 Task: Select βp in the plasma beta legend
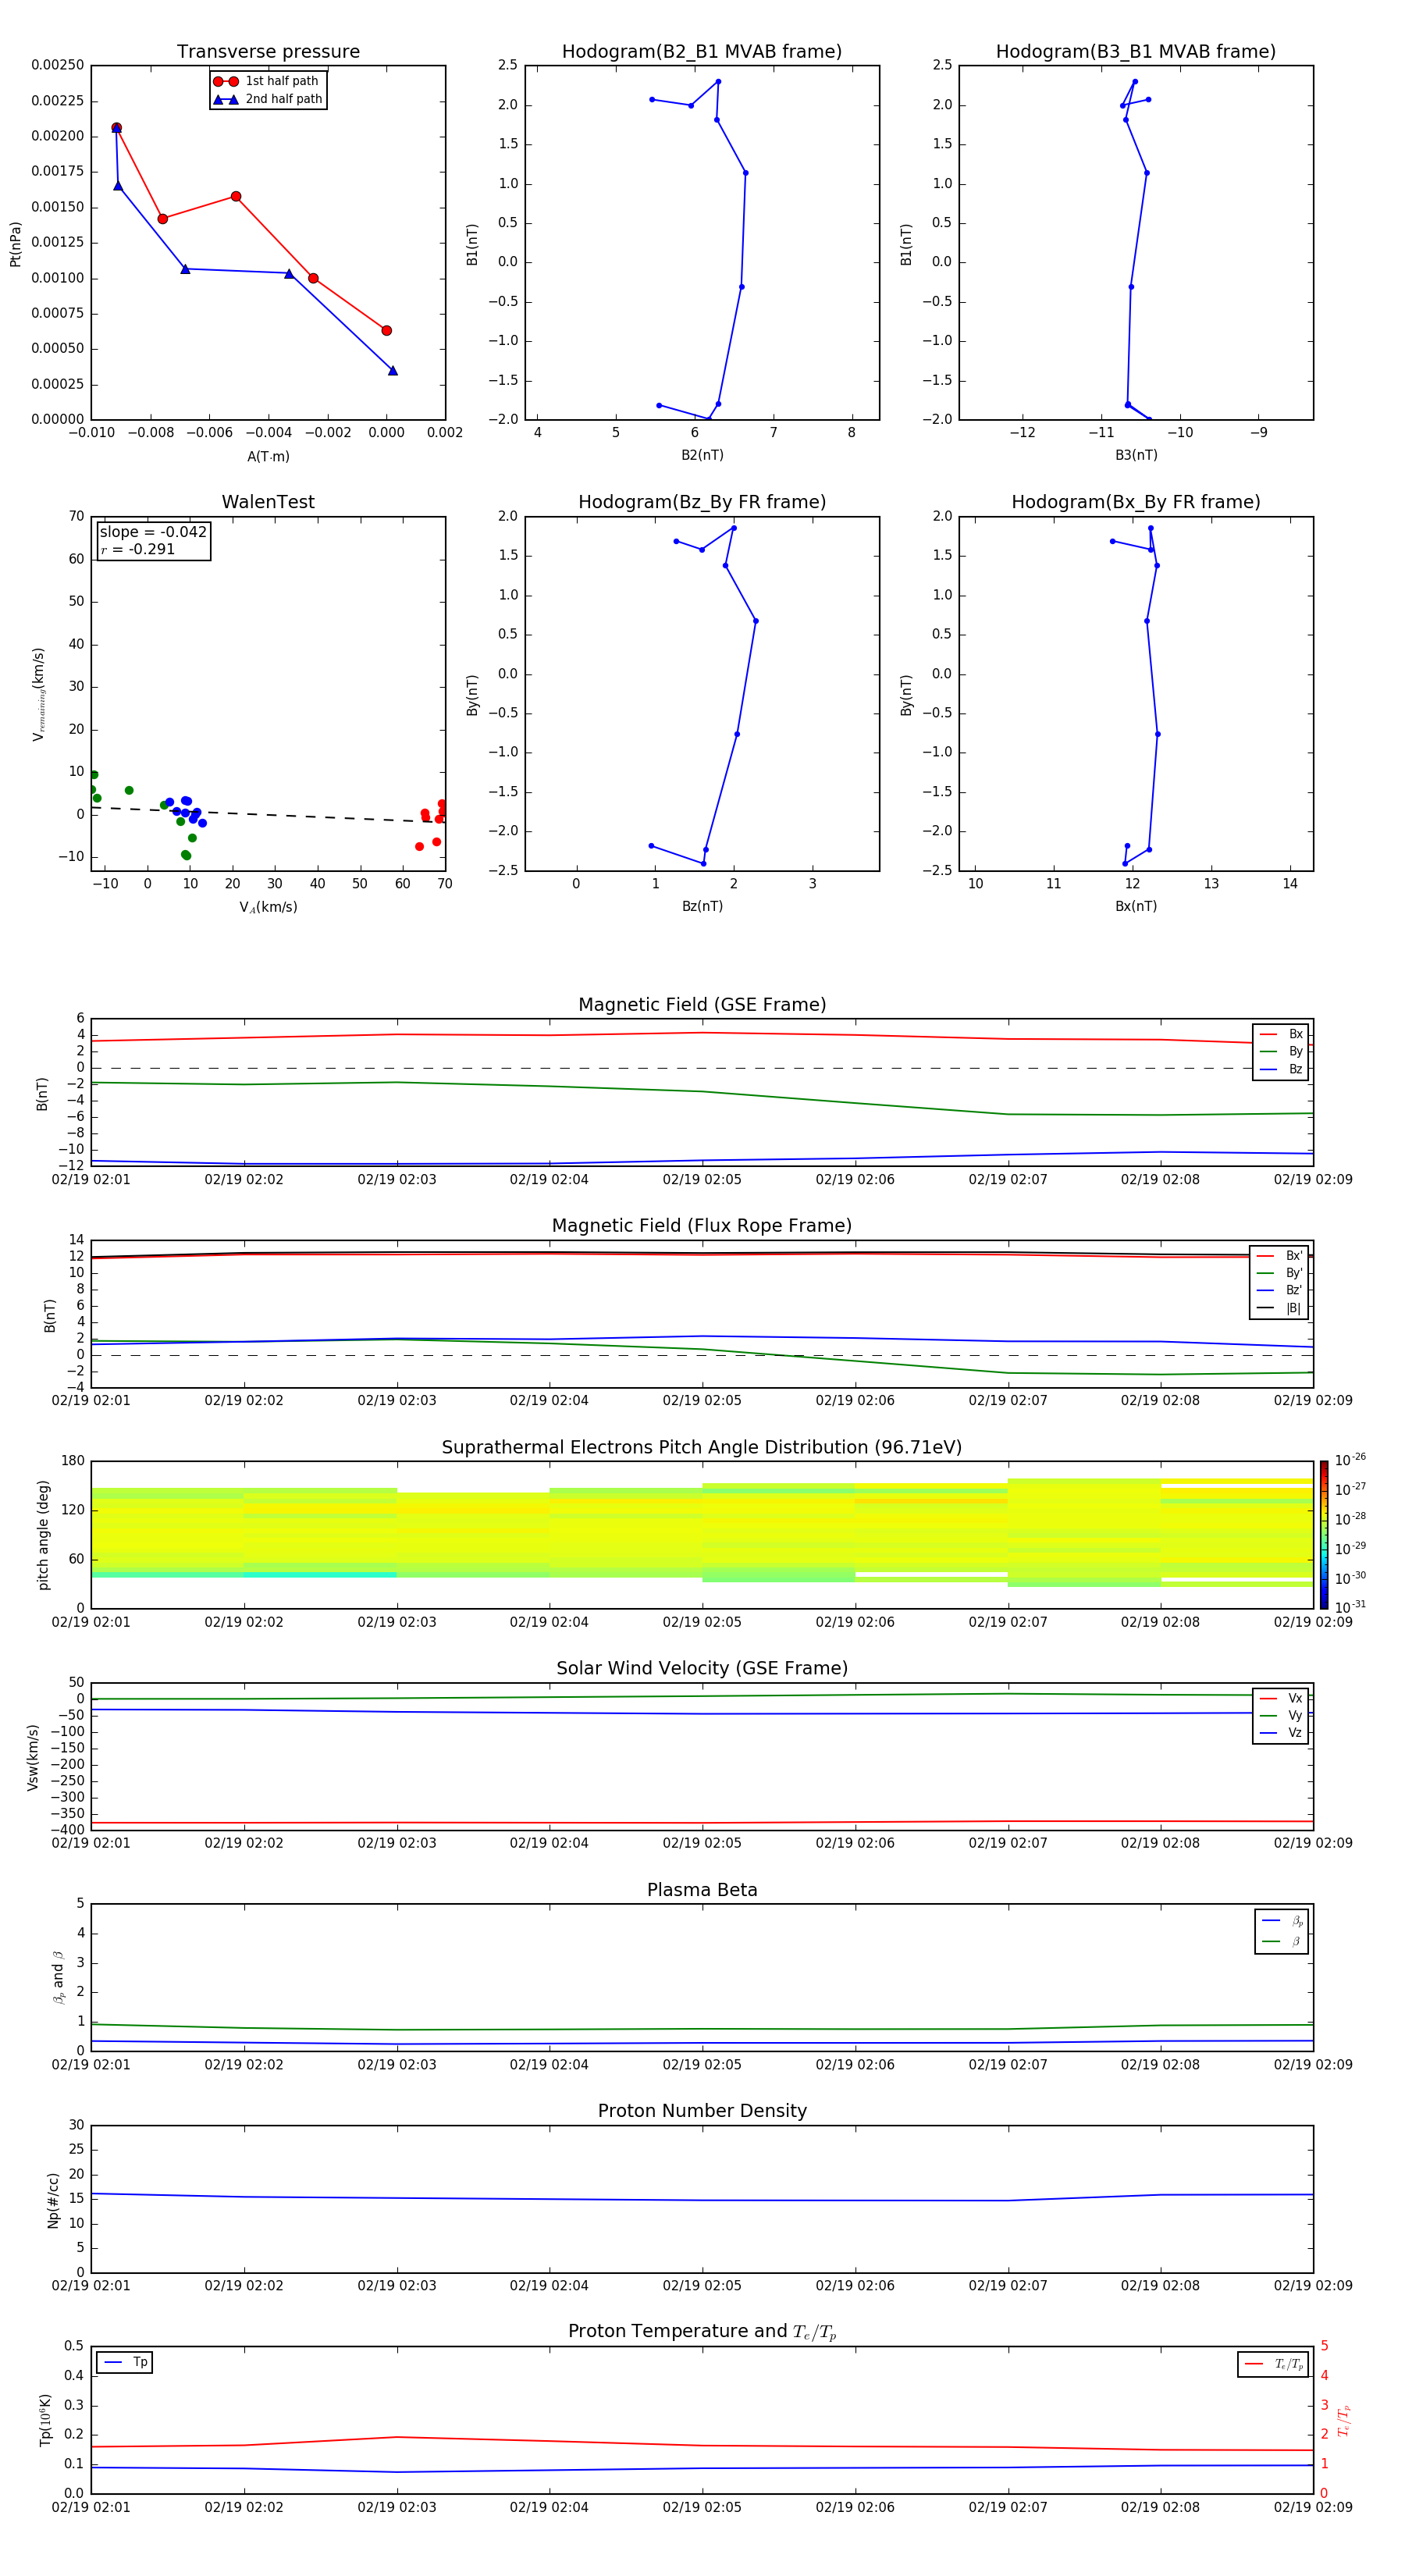(x=1282, y=1921)
